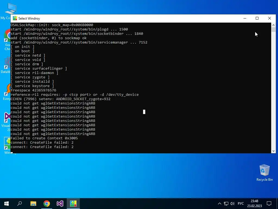Click the line 'Failed to create Context 0x3005'
The width and height of the screenshot is (278, 209).
coord(44,138)
